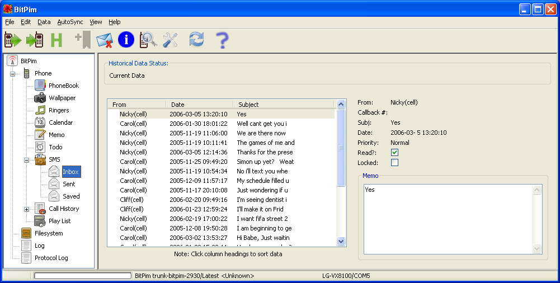Select the PhoneBook tree item

63,86
